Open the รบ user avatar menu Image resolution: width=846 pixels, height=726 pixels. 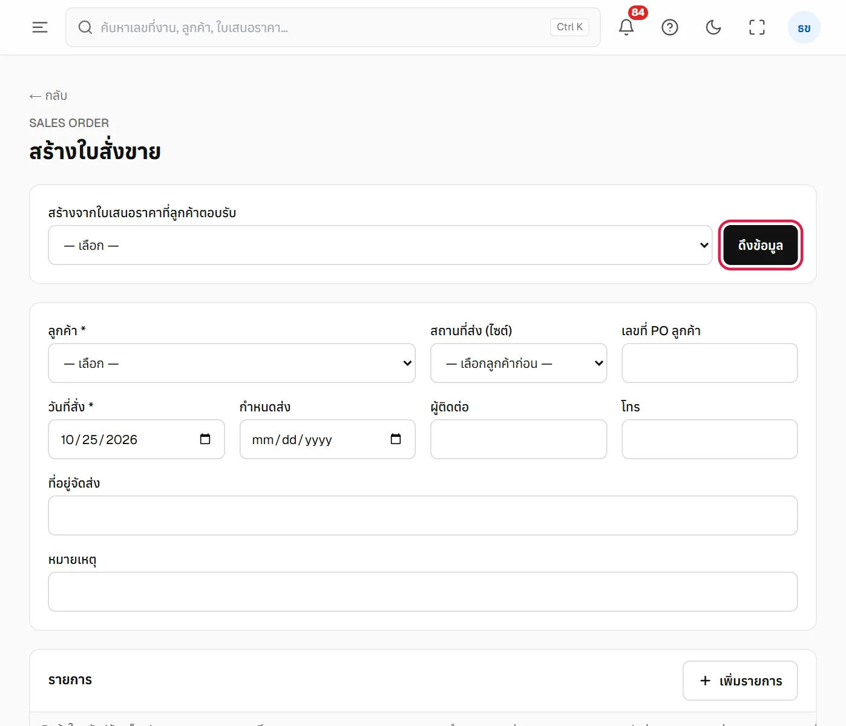804,28
